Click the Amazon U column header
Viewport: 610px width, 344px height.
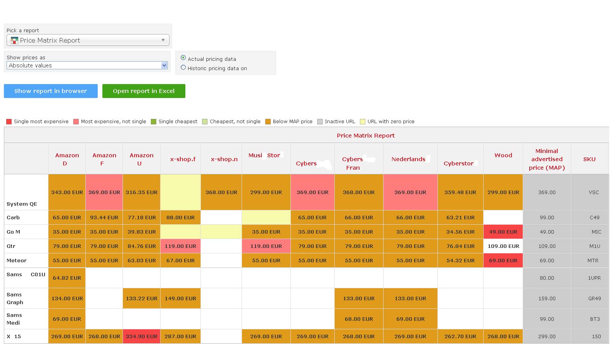click(141, 159)
